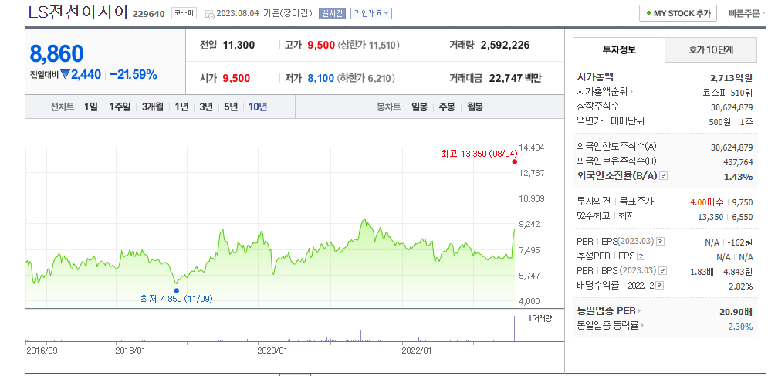
Task: Select the 3년 line chart period
Action: click(206, 107)
